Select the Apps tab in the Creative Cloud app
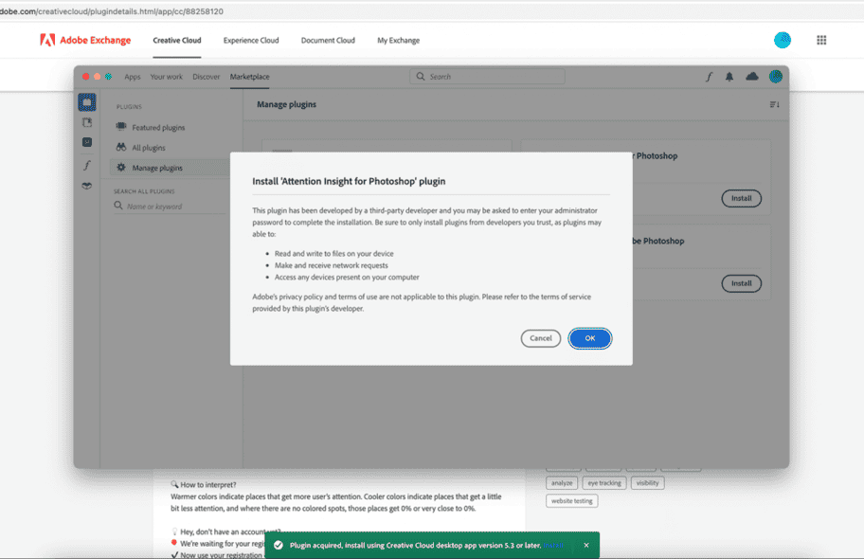Image resolution: width=864 pixels, height=559 pixels. [x=133, y=77]
